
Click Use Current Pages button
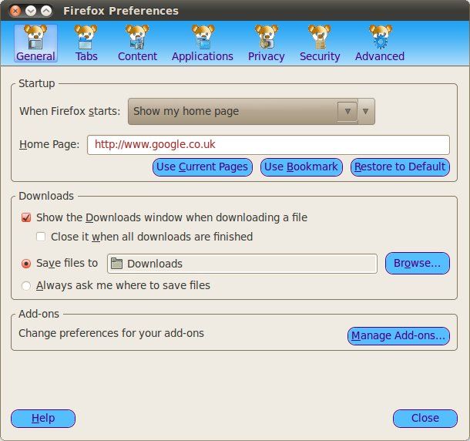[x=203, y=167]
